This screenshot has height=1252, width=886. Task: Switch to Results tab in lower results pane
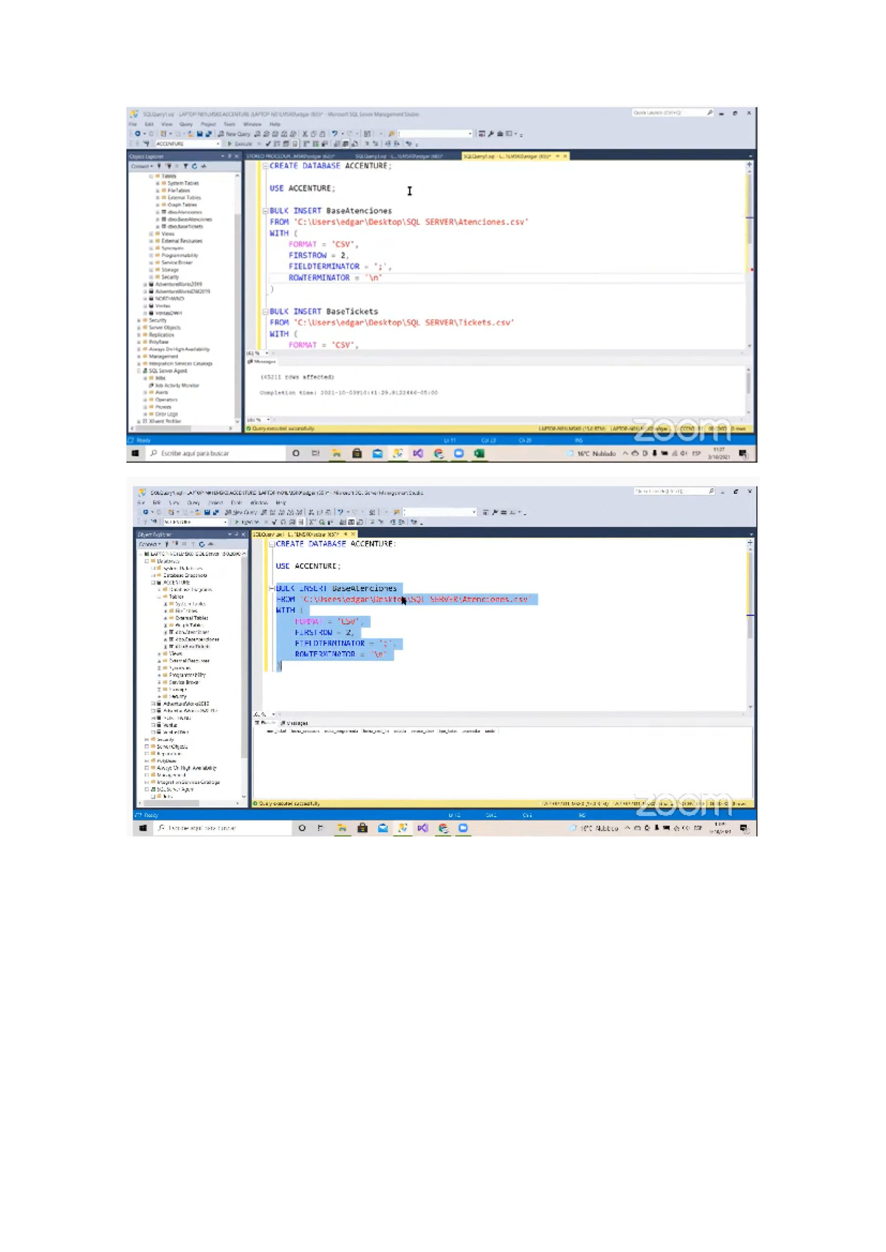click(264, 723)
